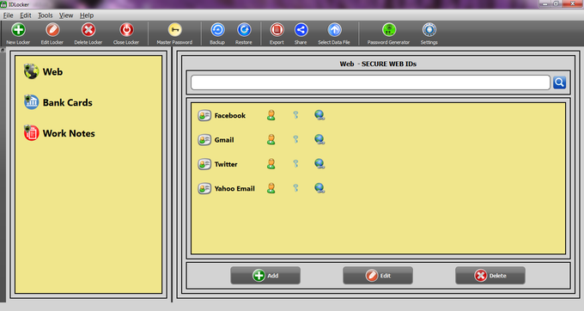The width and height of the screenshot is (584, 311).
Task: Click the Export toolbar icon
Action: tap(277, 30)
